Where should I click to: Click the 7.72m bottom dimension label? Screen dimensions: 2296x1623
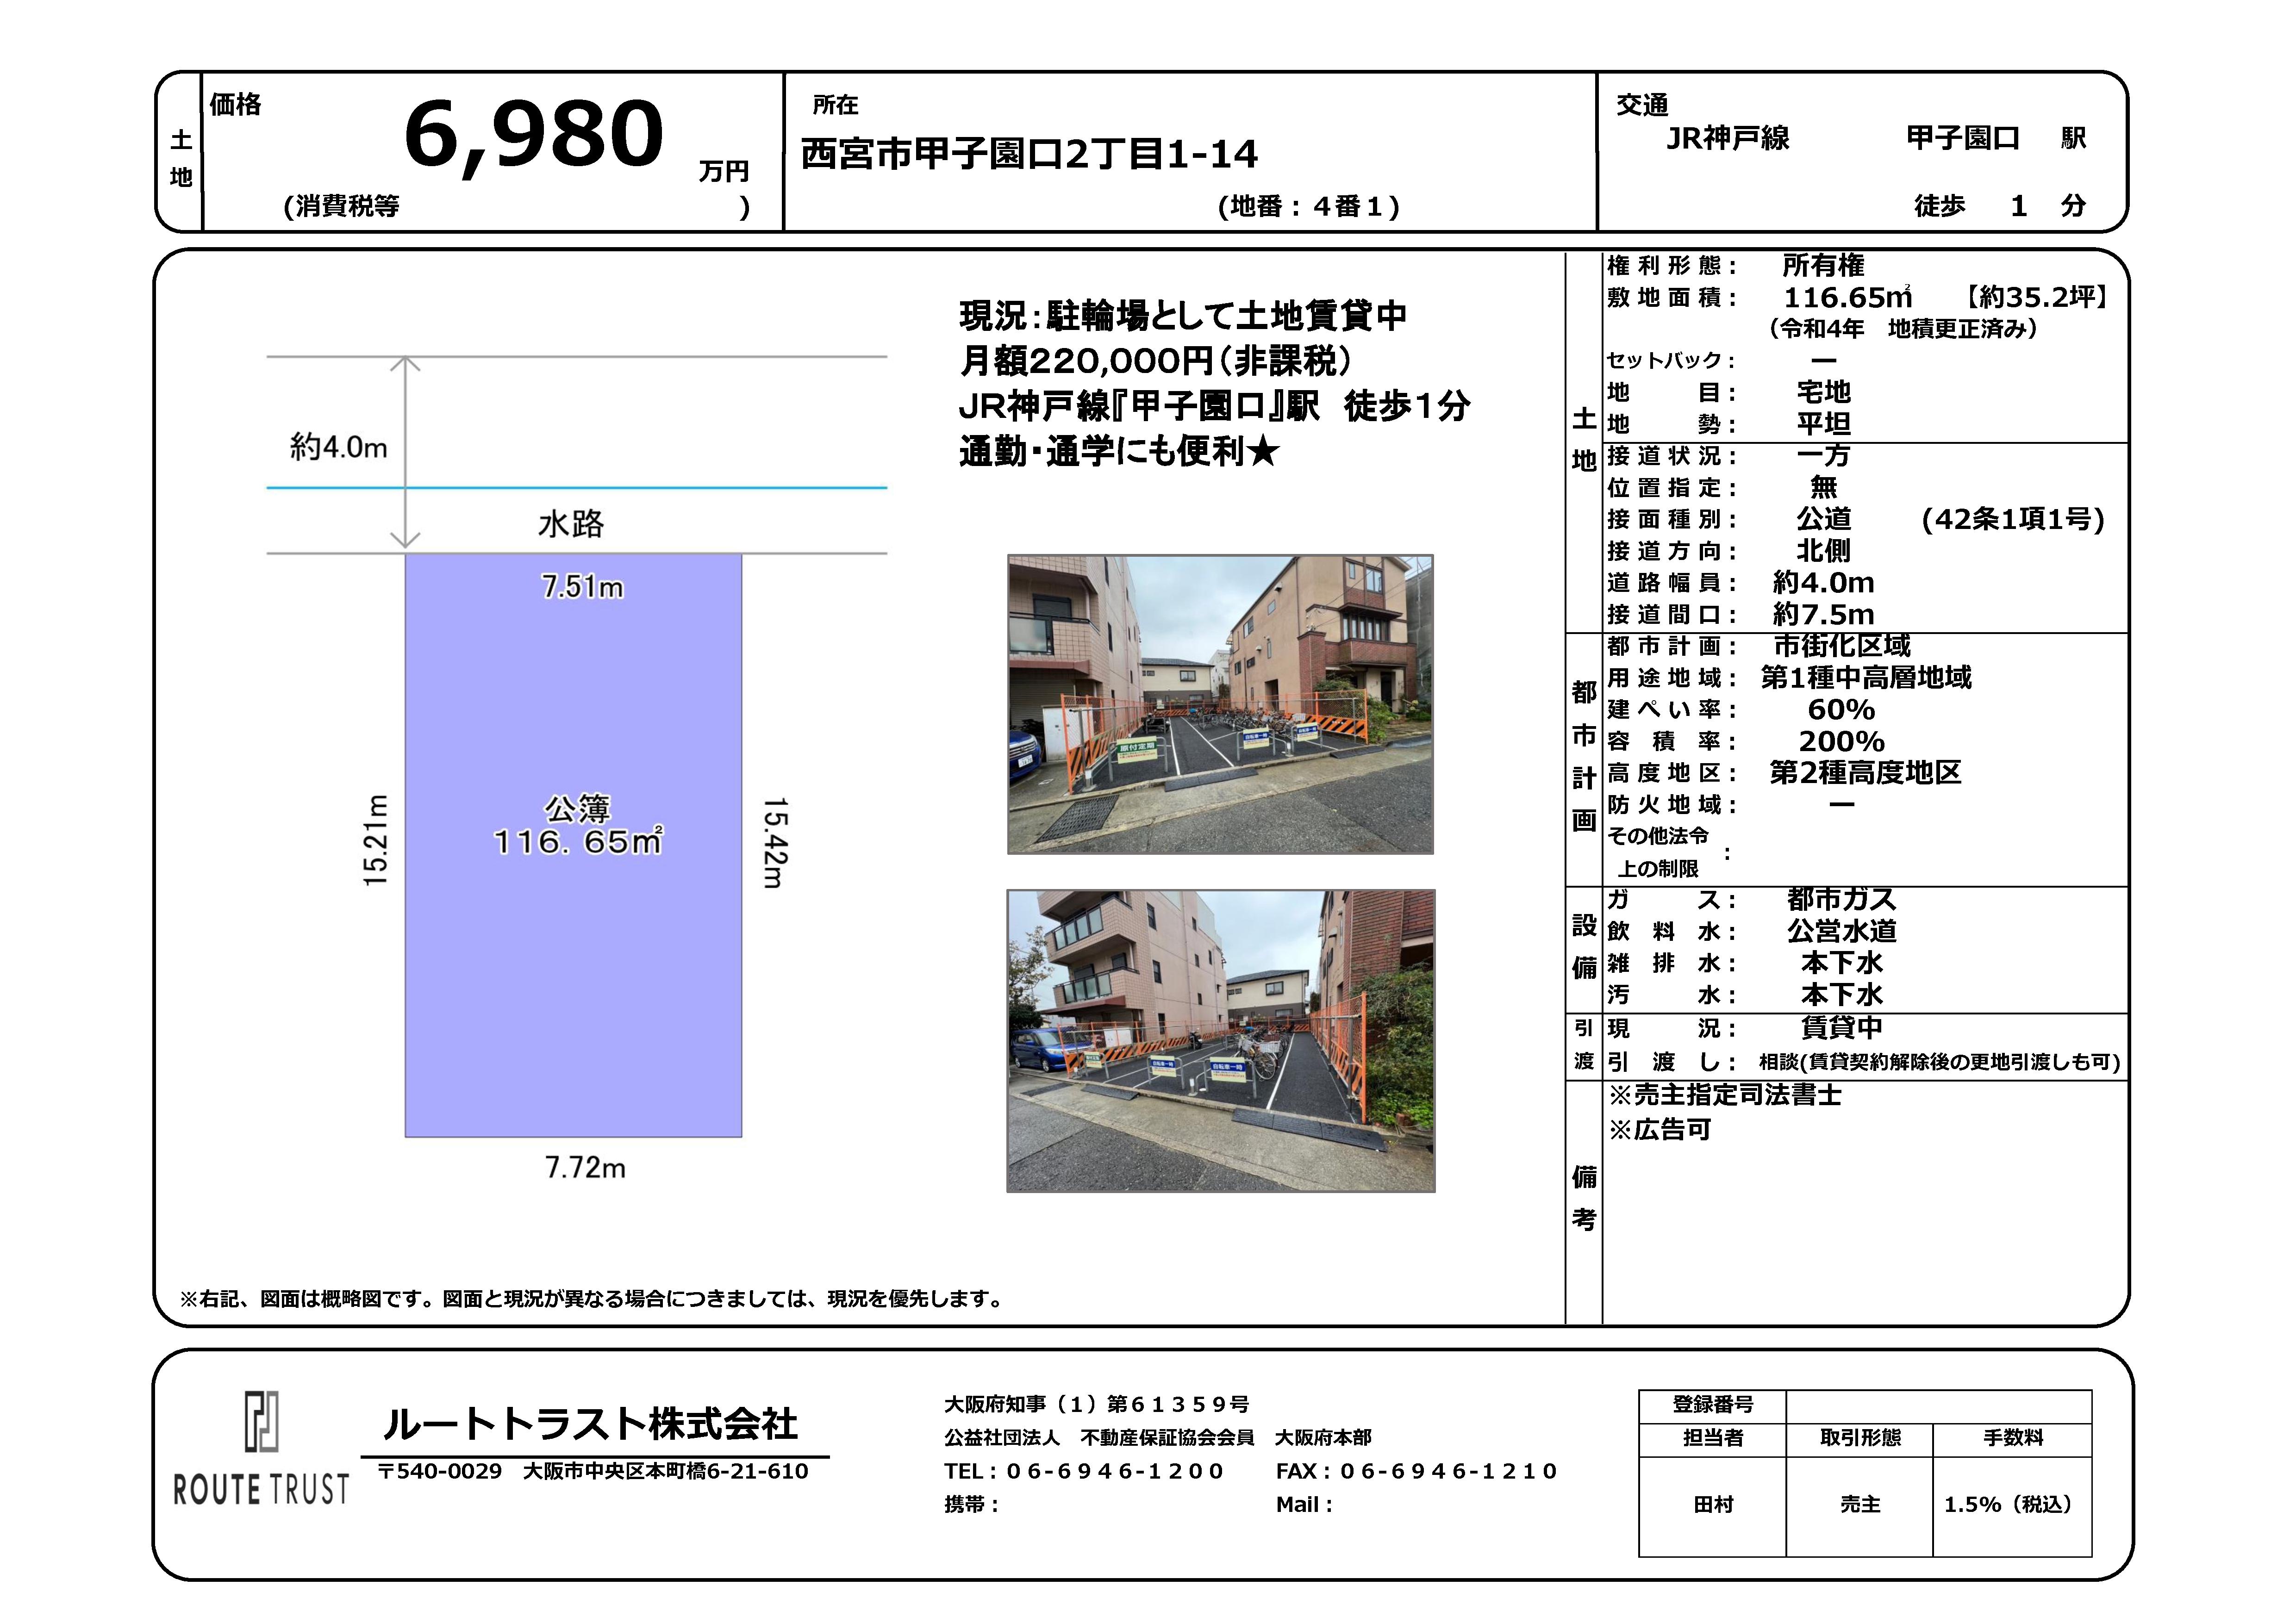(x=585, y=1168)
